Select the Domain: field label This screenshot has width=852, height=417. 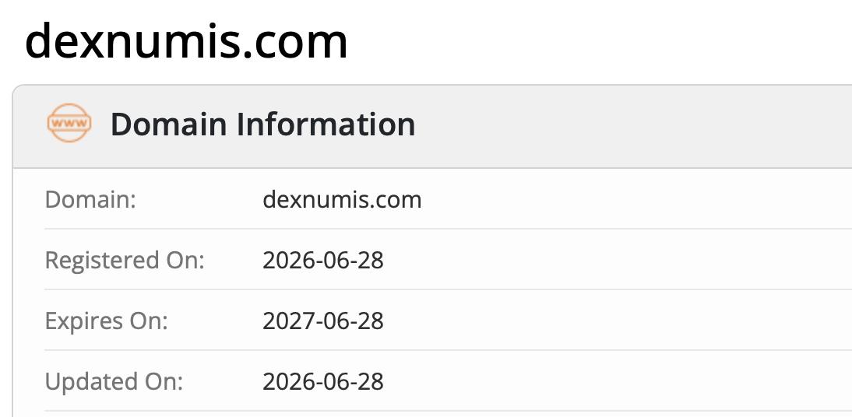[x=90, y=199]
